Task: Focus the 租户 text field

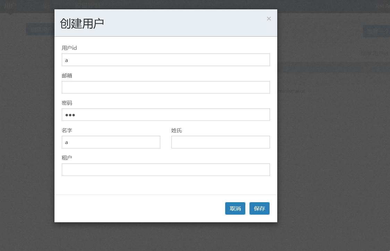Action: click(x=166, y=170)
